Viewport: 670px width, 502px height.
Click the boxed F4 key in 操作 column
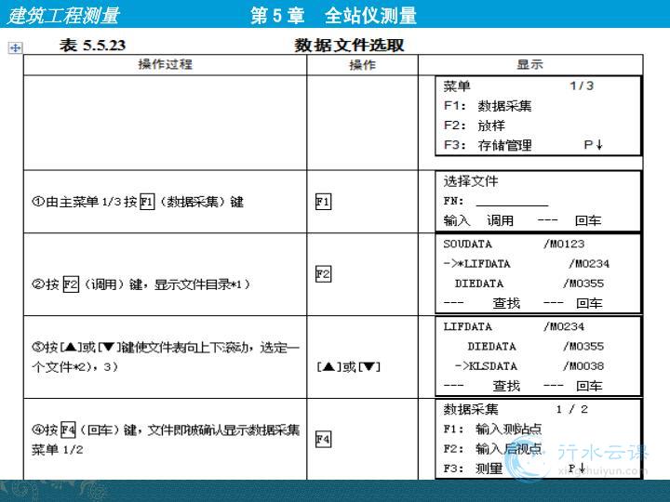pos(323,439)
